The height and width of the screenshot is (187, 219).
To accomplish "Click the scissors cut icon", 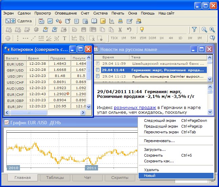I will (120, 30).
